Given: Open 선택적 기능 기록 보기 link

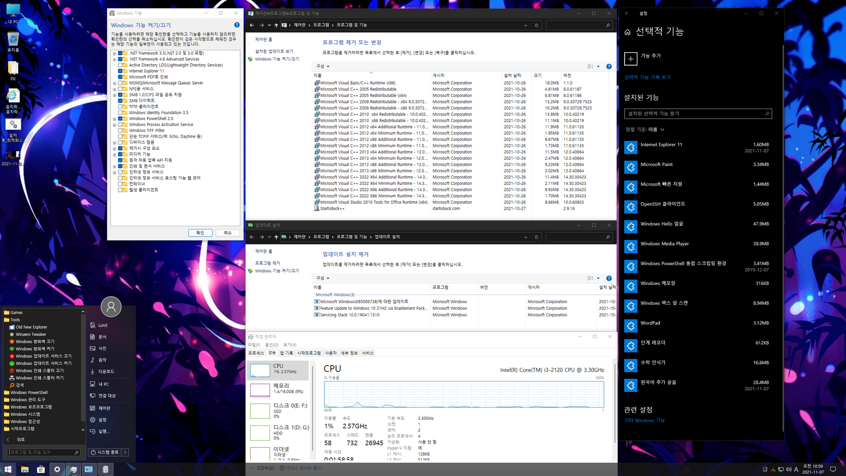Looking at the screenshot, I should pos(647,77).
